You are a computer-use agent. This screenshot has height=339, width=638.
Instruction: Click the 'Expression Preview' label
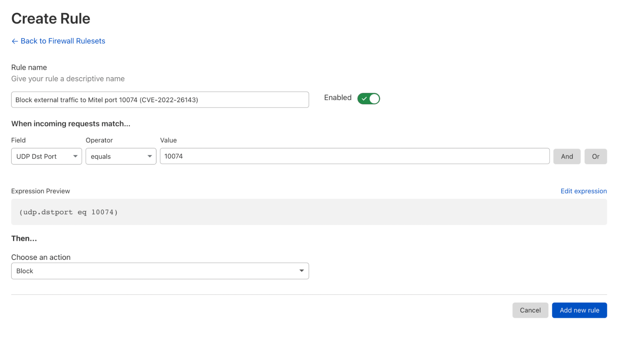(41, 191)
